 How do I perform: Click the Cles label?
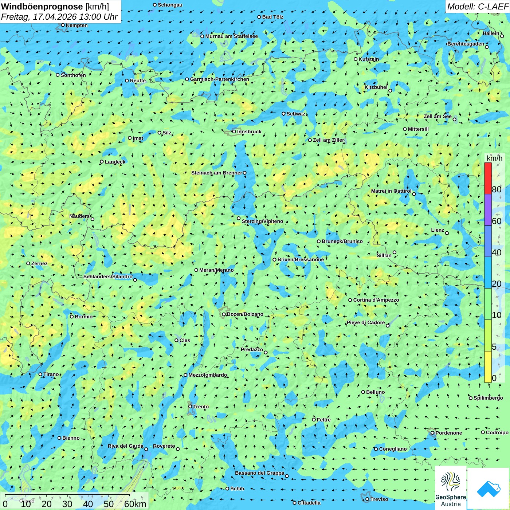(x=185, y=340)
